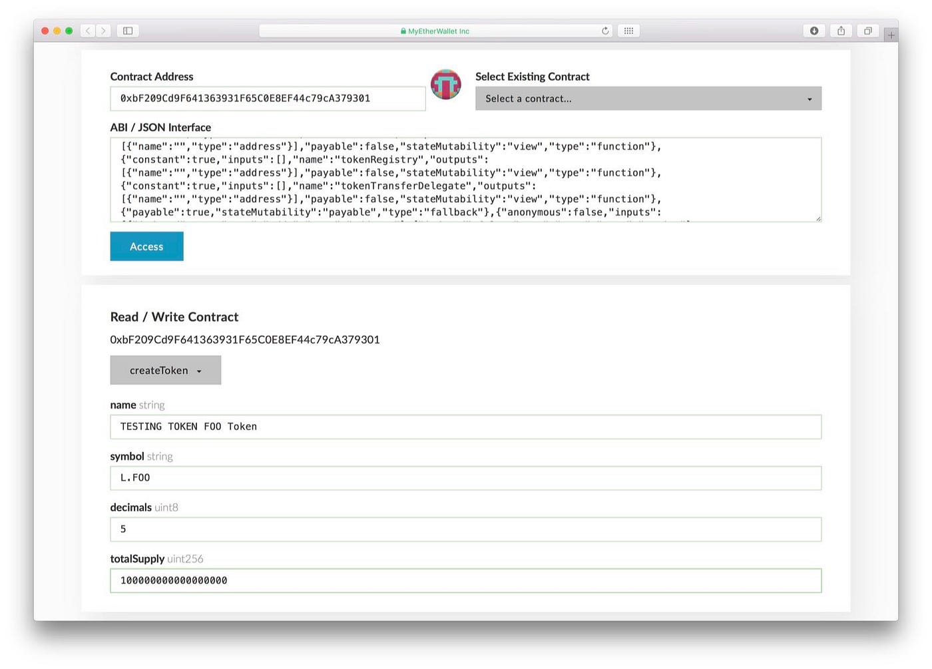Image resolution: width=932 pixels, height=669 pixels.
Task: Click the name string label
Action: pos(137,405)
